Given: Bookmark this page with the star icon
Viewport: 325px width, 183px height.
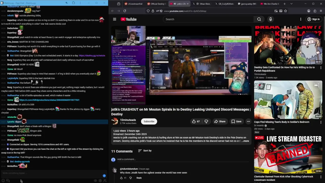Looking at the screenshot, I should 285,11.
